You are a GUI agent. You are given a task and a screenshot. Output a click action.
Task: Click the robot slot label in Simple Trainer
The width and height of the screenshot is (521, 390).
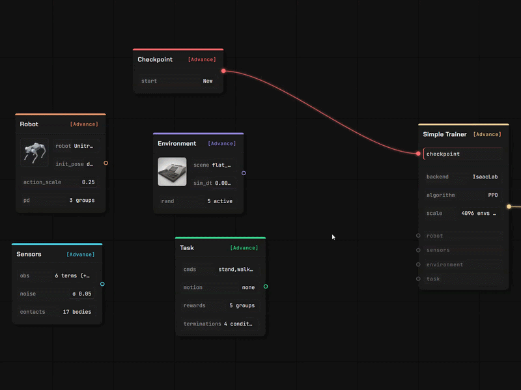pyautogui.click(x=434, y=236)
